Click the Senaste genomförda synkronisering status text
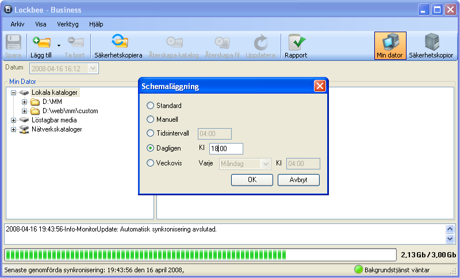 94,270
